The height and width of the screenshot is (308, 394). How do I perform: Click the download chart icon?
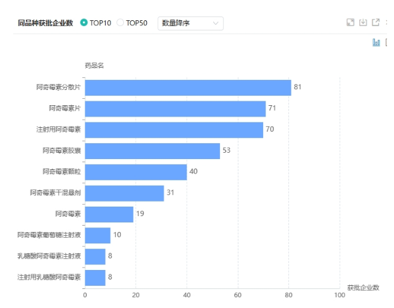click(363, 23)
